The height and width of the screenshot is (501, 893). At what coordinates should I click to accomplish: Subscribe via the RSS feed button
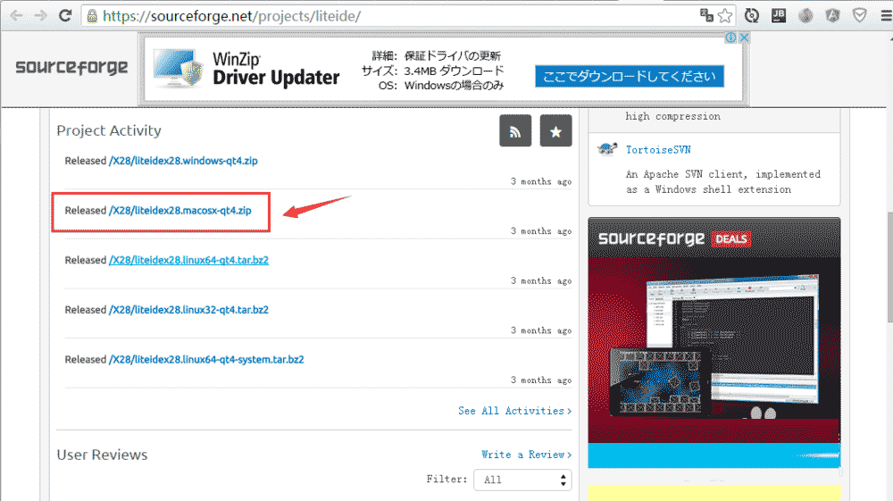515,131
